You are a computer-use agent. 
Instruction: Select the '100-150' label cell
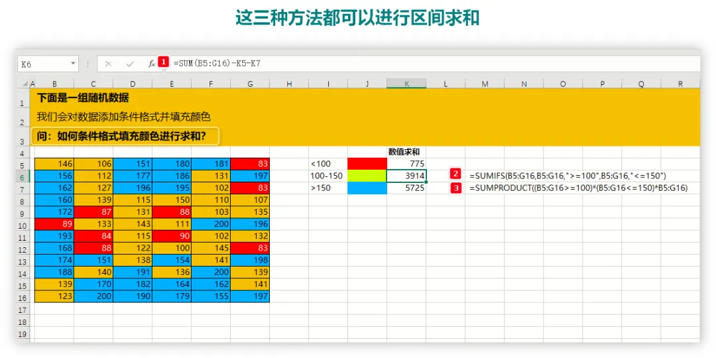pyautogui.click(x=328, y=176)
